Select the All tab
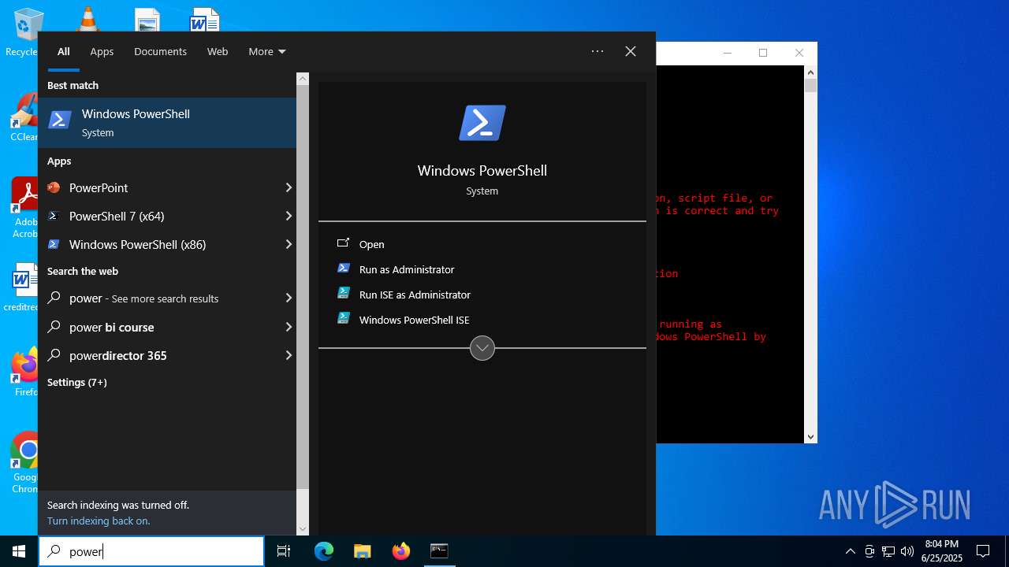1009x567 pixels. [x=64, y=51]
